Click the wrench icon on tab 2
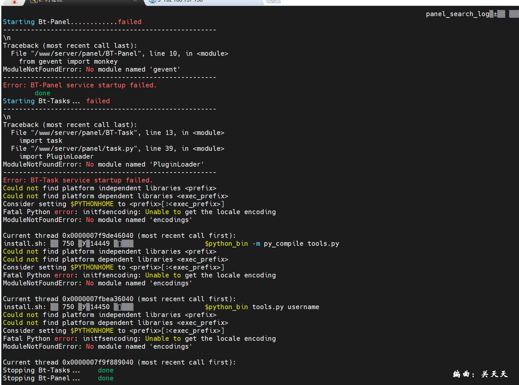 click(x=34, y=1)
